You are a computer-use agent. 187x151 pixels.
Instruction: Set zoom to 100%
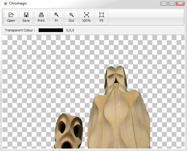click(x=86, y=17)
